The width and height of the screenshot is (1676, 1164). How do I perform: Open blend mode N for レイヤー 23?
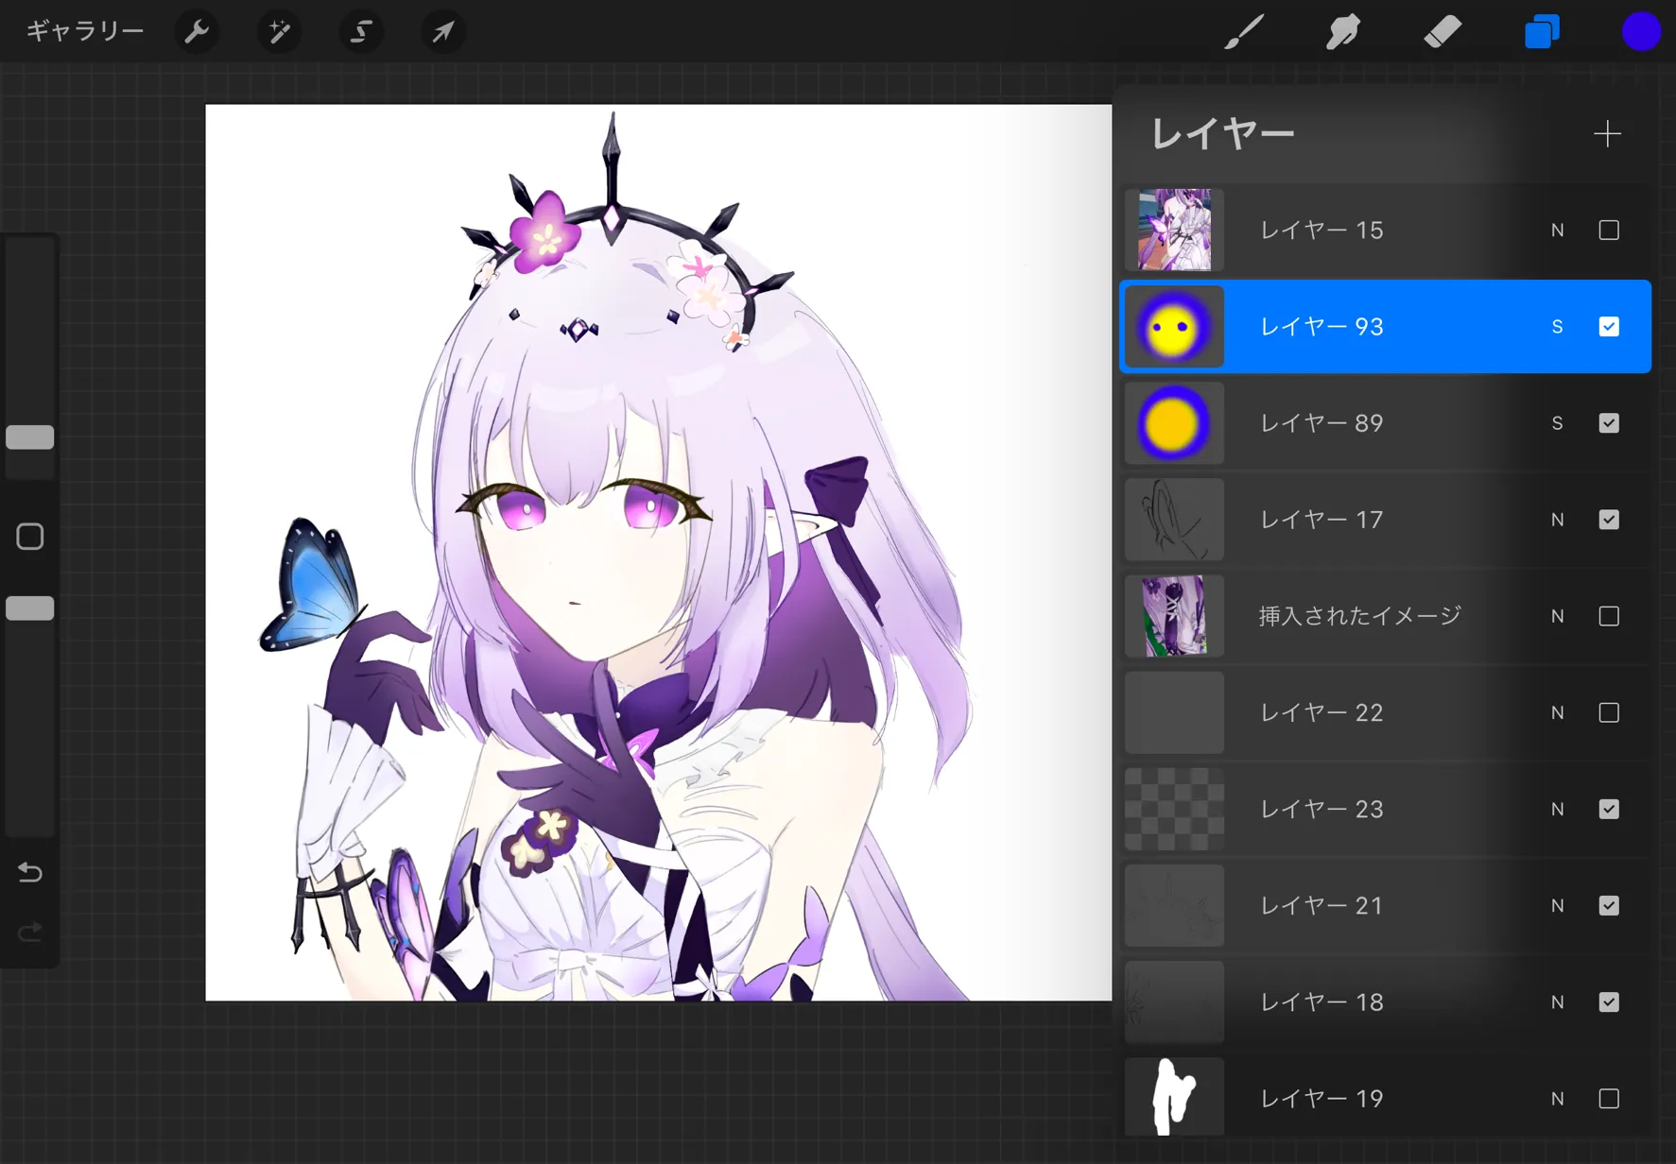tap(1558, 809)
